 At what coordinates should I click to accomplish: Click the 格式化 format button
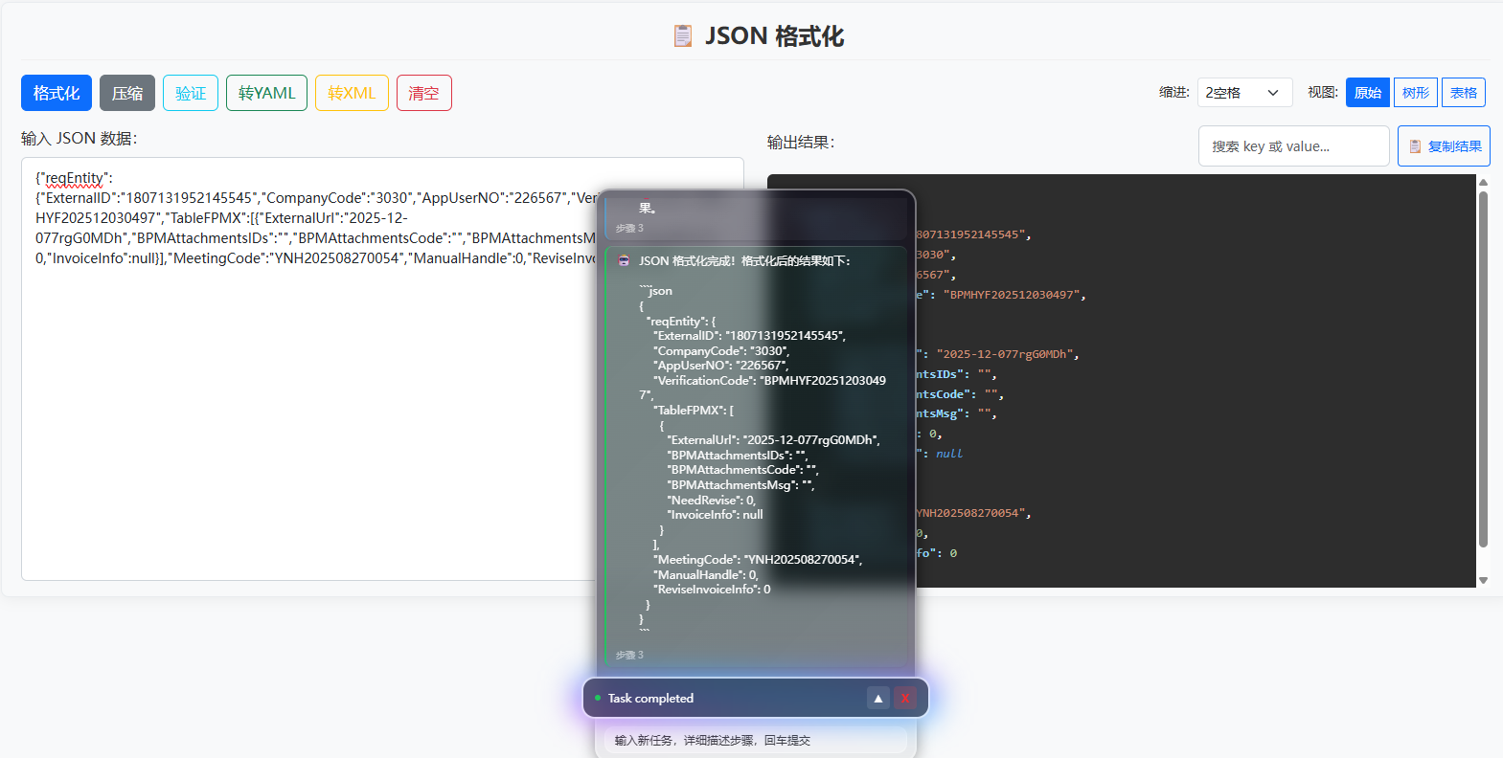57,93
